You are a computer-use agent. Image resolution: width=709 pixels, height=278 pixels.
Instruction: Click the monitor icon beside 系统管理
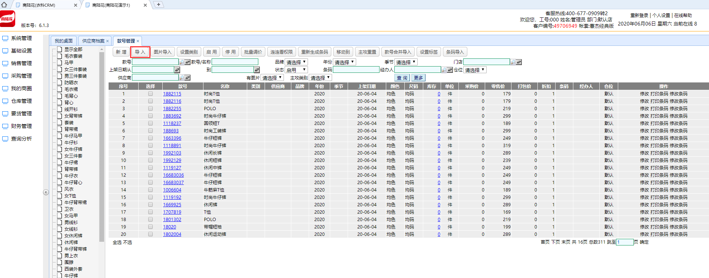(x=5, y=38)
